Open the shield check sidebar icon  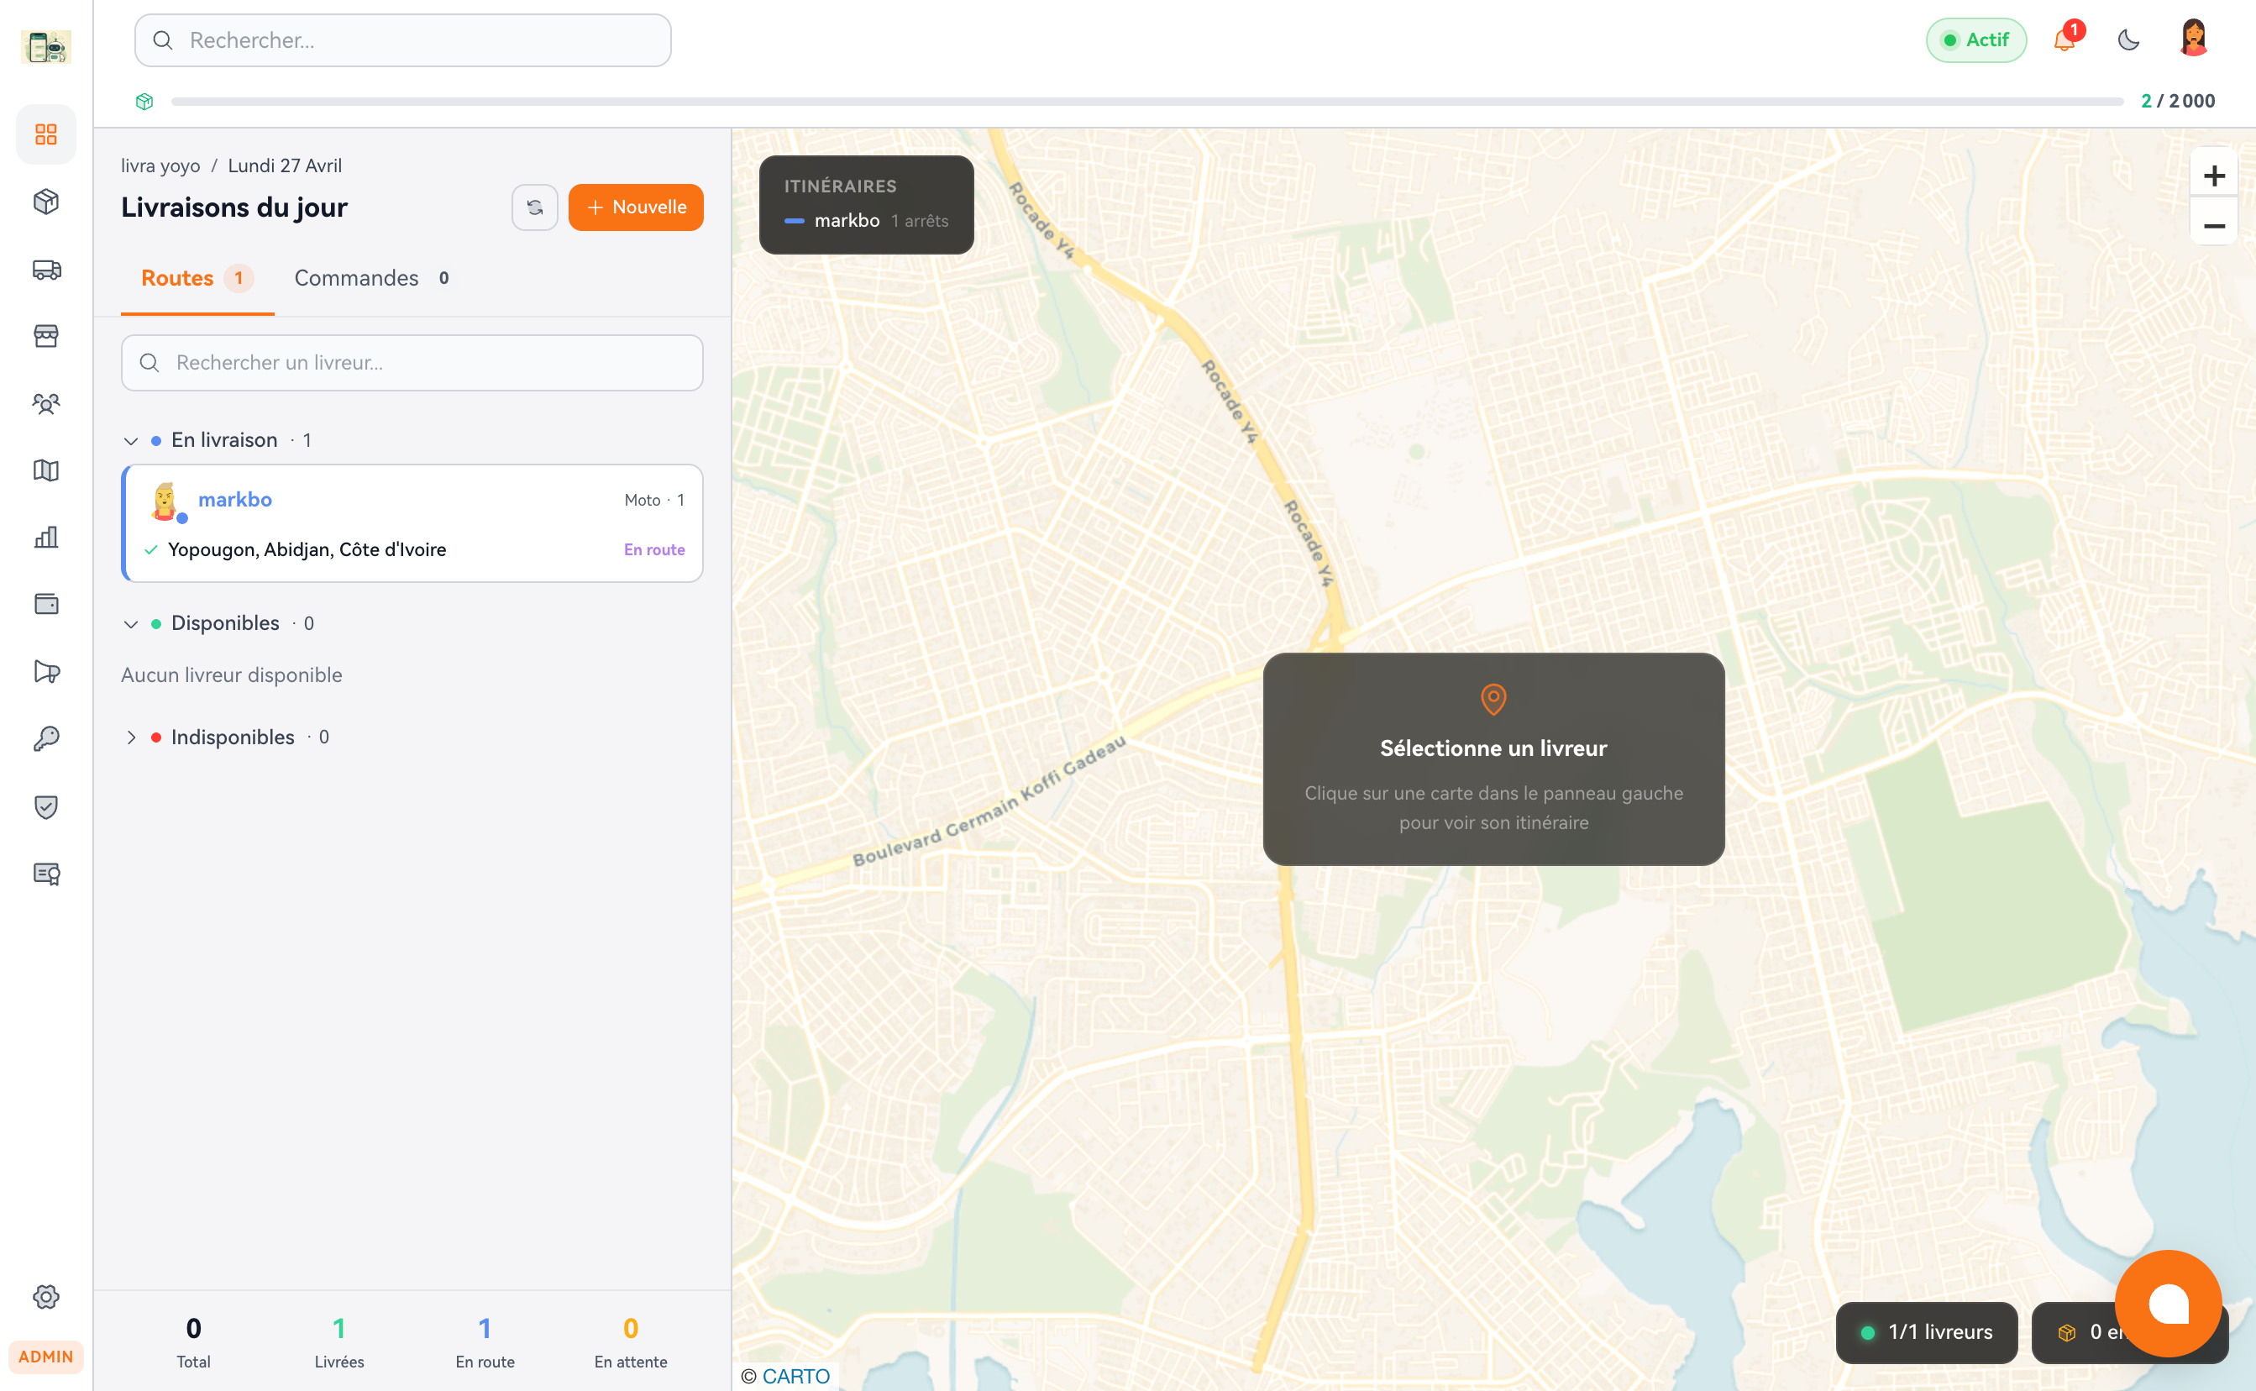click(46, 806)
